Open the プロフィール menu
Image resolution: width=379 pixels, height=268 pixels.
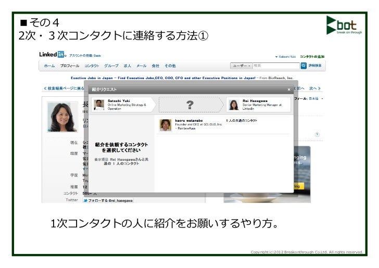tap(70, 66)
